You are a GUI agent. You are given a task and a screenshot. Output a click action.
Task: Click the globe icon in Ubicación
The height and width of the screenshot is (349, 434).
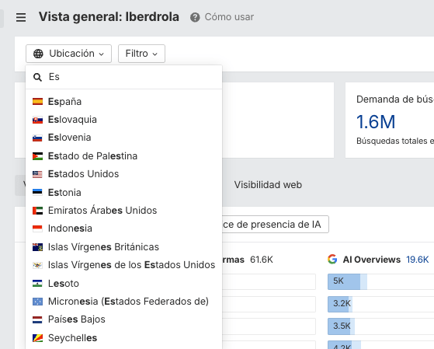point(38,54)
